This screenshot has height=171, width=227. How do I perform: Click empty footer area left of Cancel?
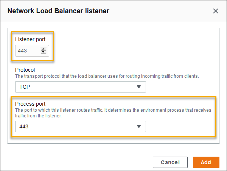(76, 162)
